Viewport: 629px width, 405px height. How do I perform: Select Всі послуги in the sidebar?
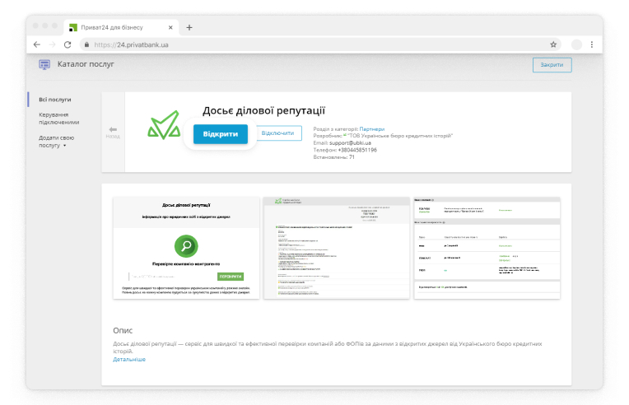pos(54,100)
